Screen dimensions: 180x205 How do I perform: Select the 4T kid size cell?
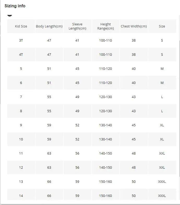coord(21,54)
